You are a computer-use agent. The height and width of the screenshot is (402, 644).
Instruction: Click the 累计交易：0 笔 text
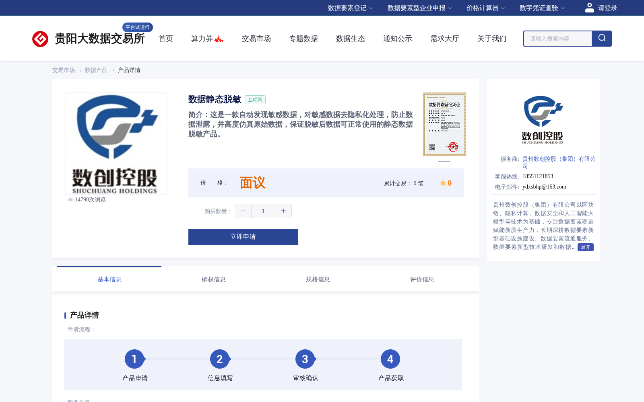pyautogui.click(x=404, y=183)
